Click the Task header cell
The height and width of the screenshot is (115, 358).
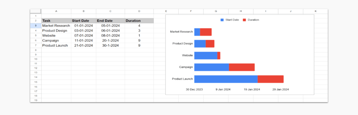56,21
